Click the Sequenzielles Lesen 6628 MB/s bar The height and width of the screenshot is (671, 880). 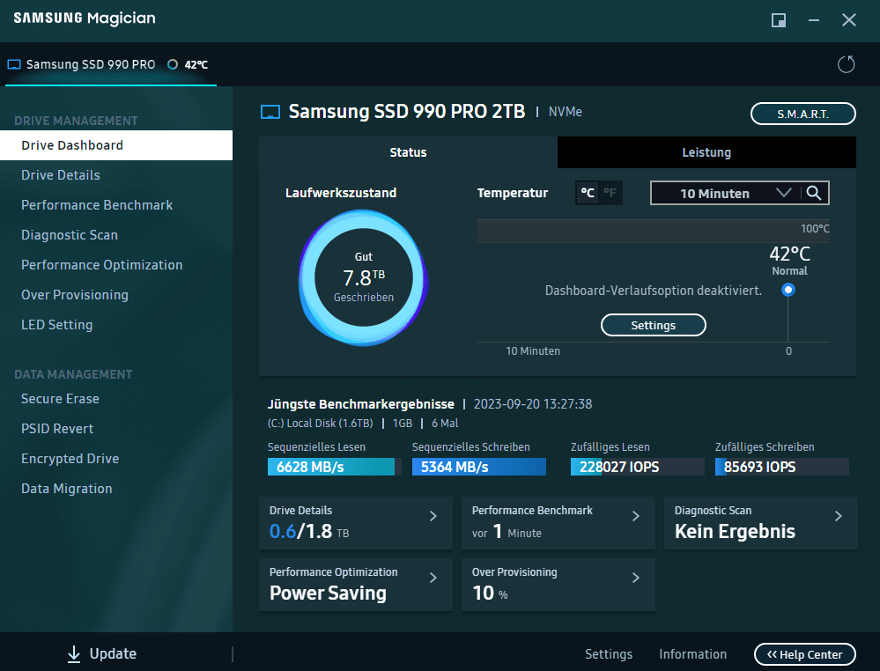335,467
